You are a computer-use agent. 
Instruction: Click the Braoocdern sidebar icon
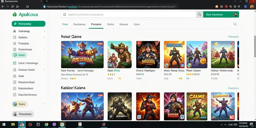click(14, 88)
